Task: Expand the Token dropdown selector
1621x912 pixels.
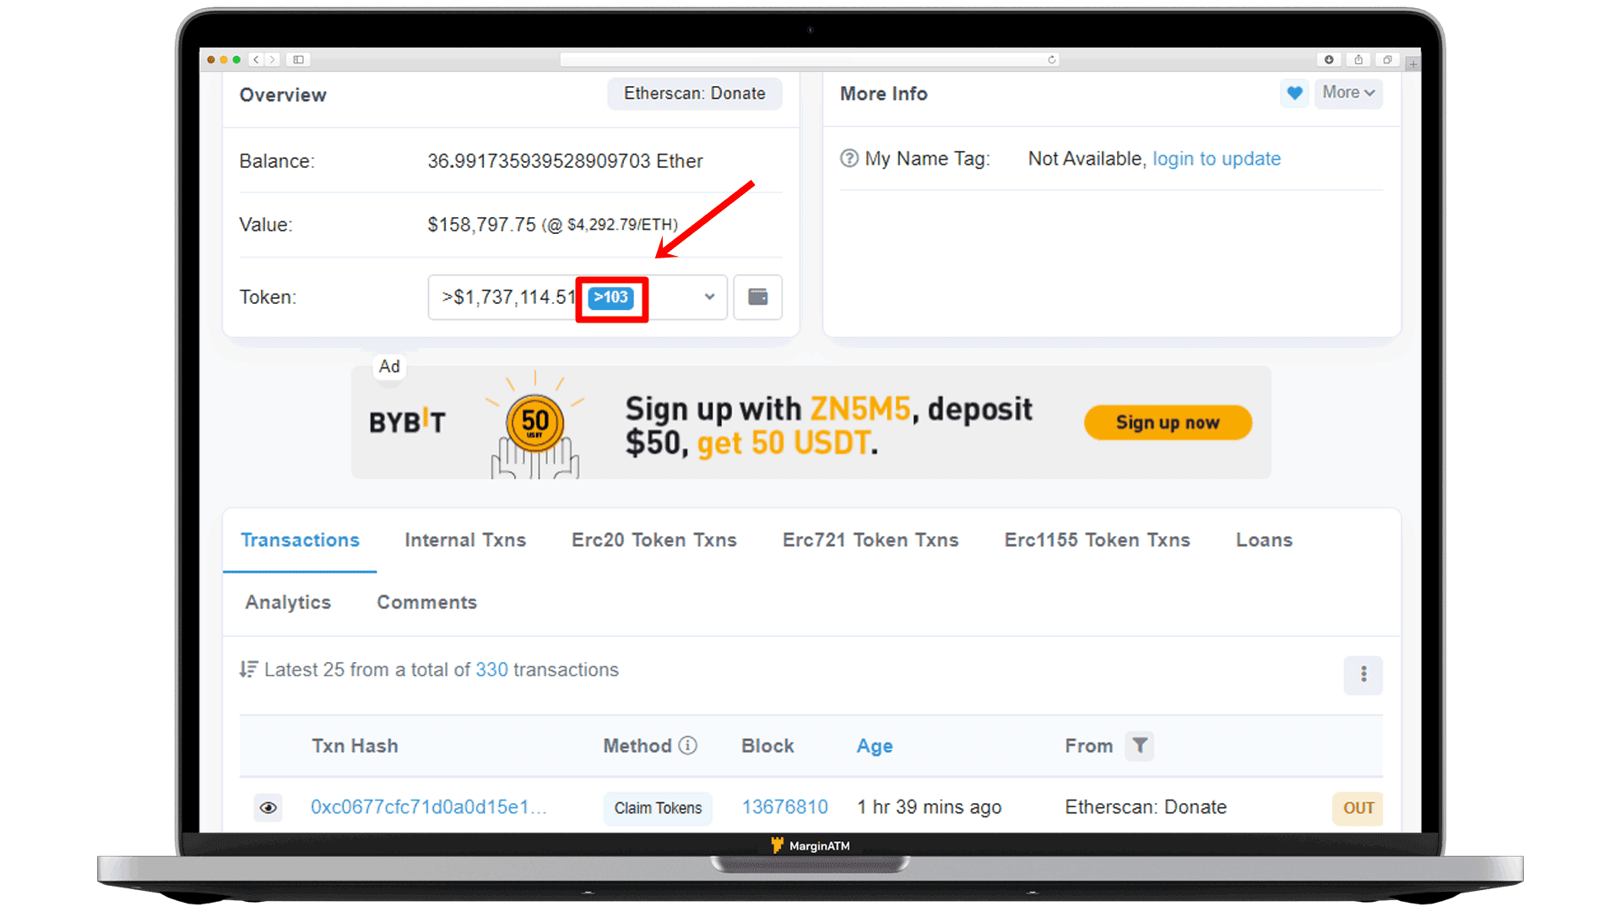Action: 708,297
